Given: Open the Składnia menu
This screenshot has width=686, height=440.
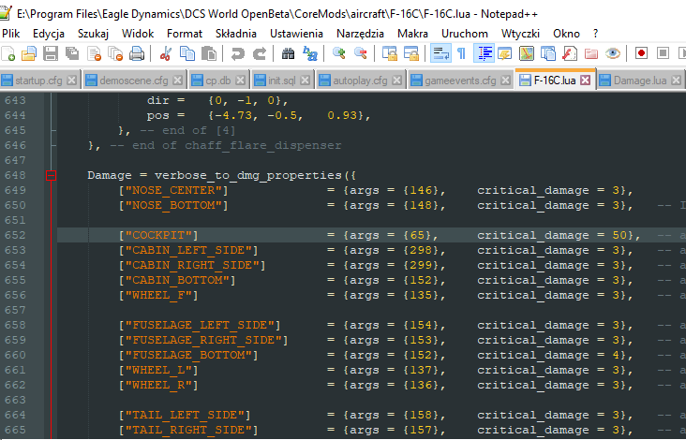Looking at the screenshot, I should (x=236, y=34).
